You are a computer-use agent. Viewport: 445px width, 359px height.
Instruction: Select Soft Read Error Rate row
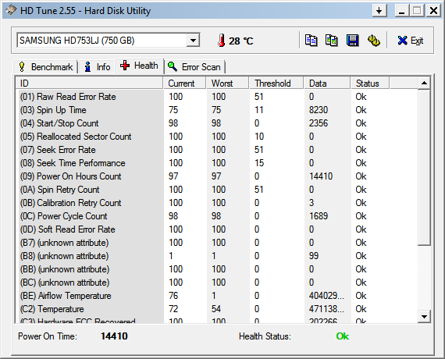point(217,229)
